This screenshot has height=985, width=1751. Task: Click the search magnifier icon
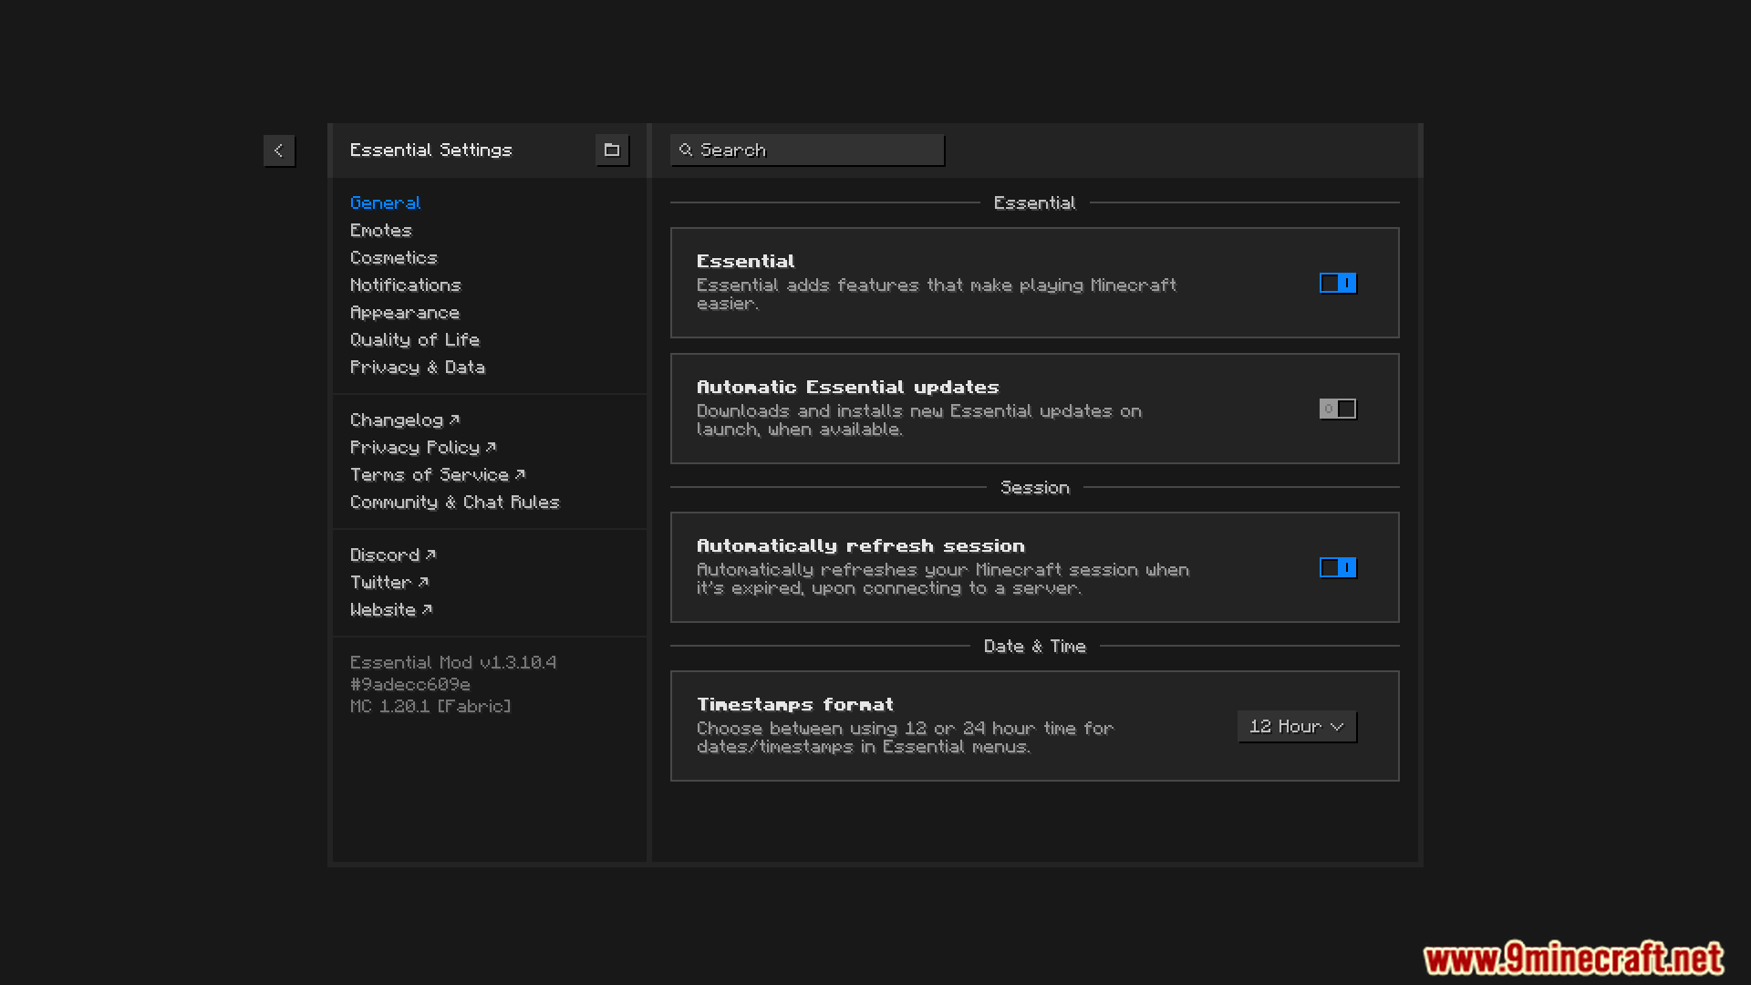[x=686, y=150]
